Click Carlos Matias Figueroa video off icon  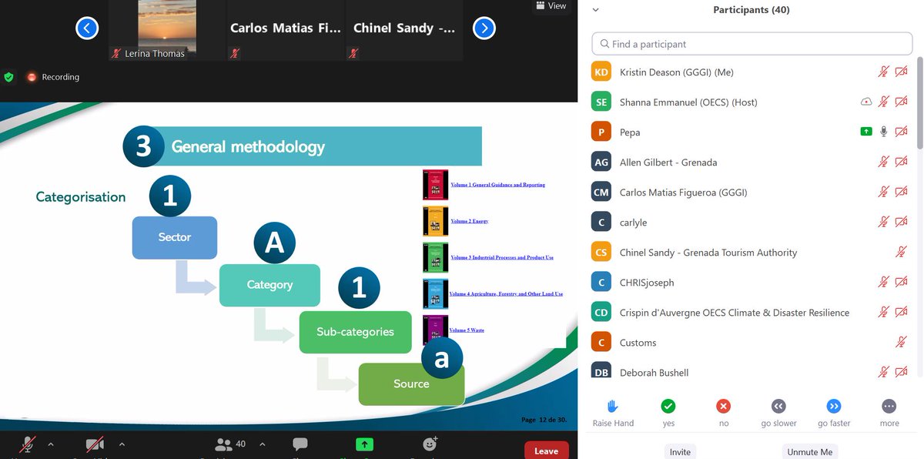(x=902, y=192)
